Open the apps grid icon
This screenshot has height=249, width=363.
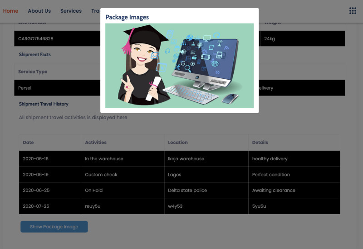pos(353,11)
